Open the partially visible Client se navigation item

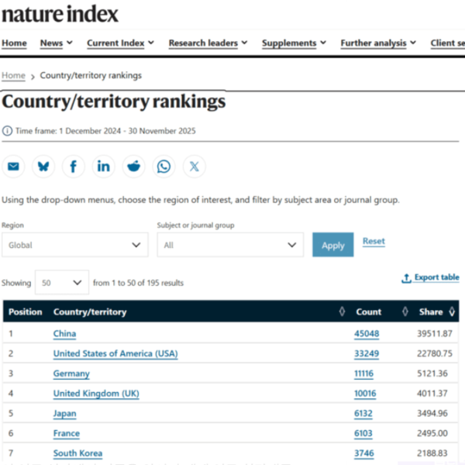click(448, 43)
